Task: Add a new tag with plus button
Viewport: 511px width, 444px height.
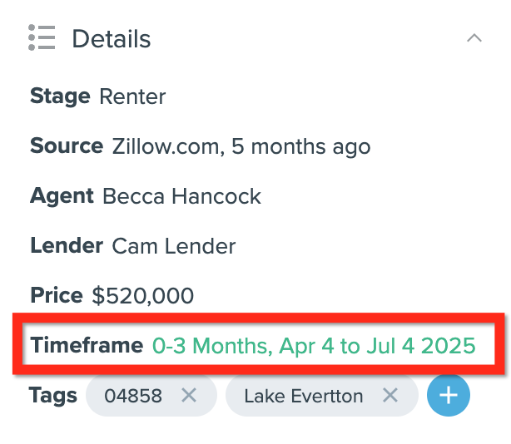Action: pyautogui.click(x=449, y=396)
